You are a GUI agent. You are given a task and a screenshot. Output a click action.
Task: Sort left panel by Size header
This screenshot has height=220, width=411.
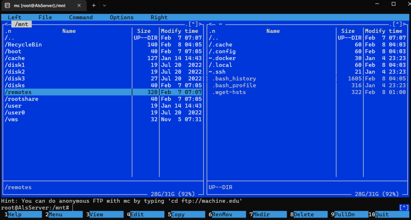click(144, 31)
